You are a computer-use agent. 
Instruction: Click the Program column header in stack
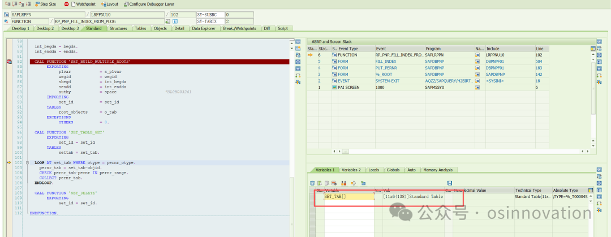coord(450,49)
